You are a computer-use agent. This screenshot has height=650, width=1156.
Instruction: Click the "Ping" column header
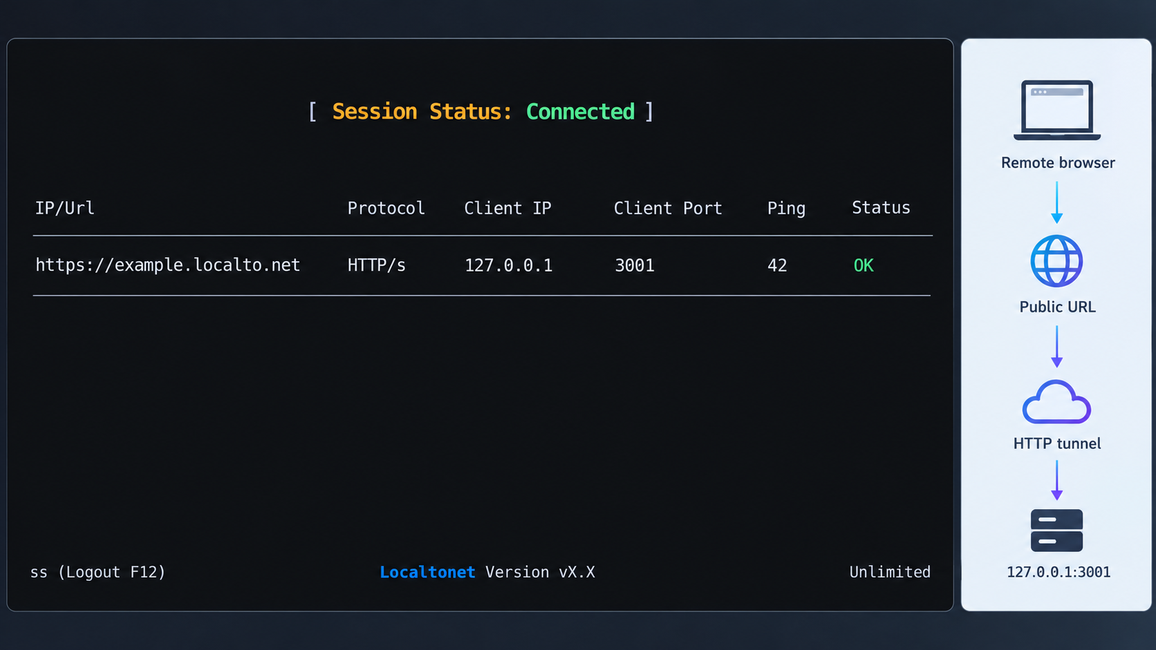786,208
